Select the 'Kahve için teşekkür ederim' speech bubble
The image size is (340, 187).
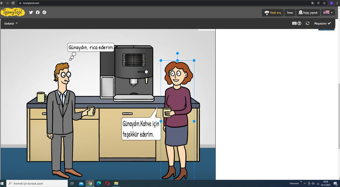click(141, 129)
